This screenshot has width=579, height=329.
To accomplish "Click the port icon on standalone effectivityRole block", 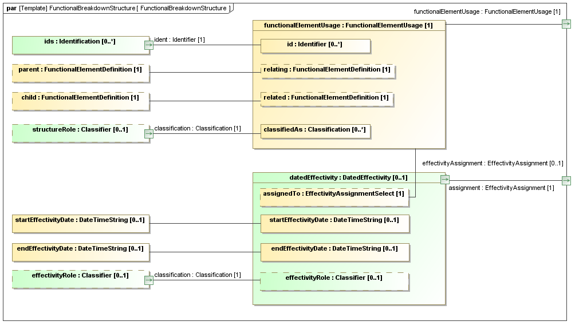I will click(x=148, y=280).
